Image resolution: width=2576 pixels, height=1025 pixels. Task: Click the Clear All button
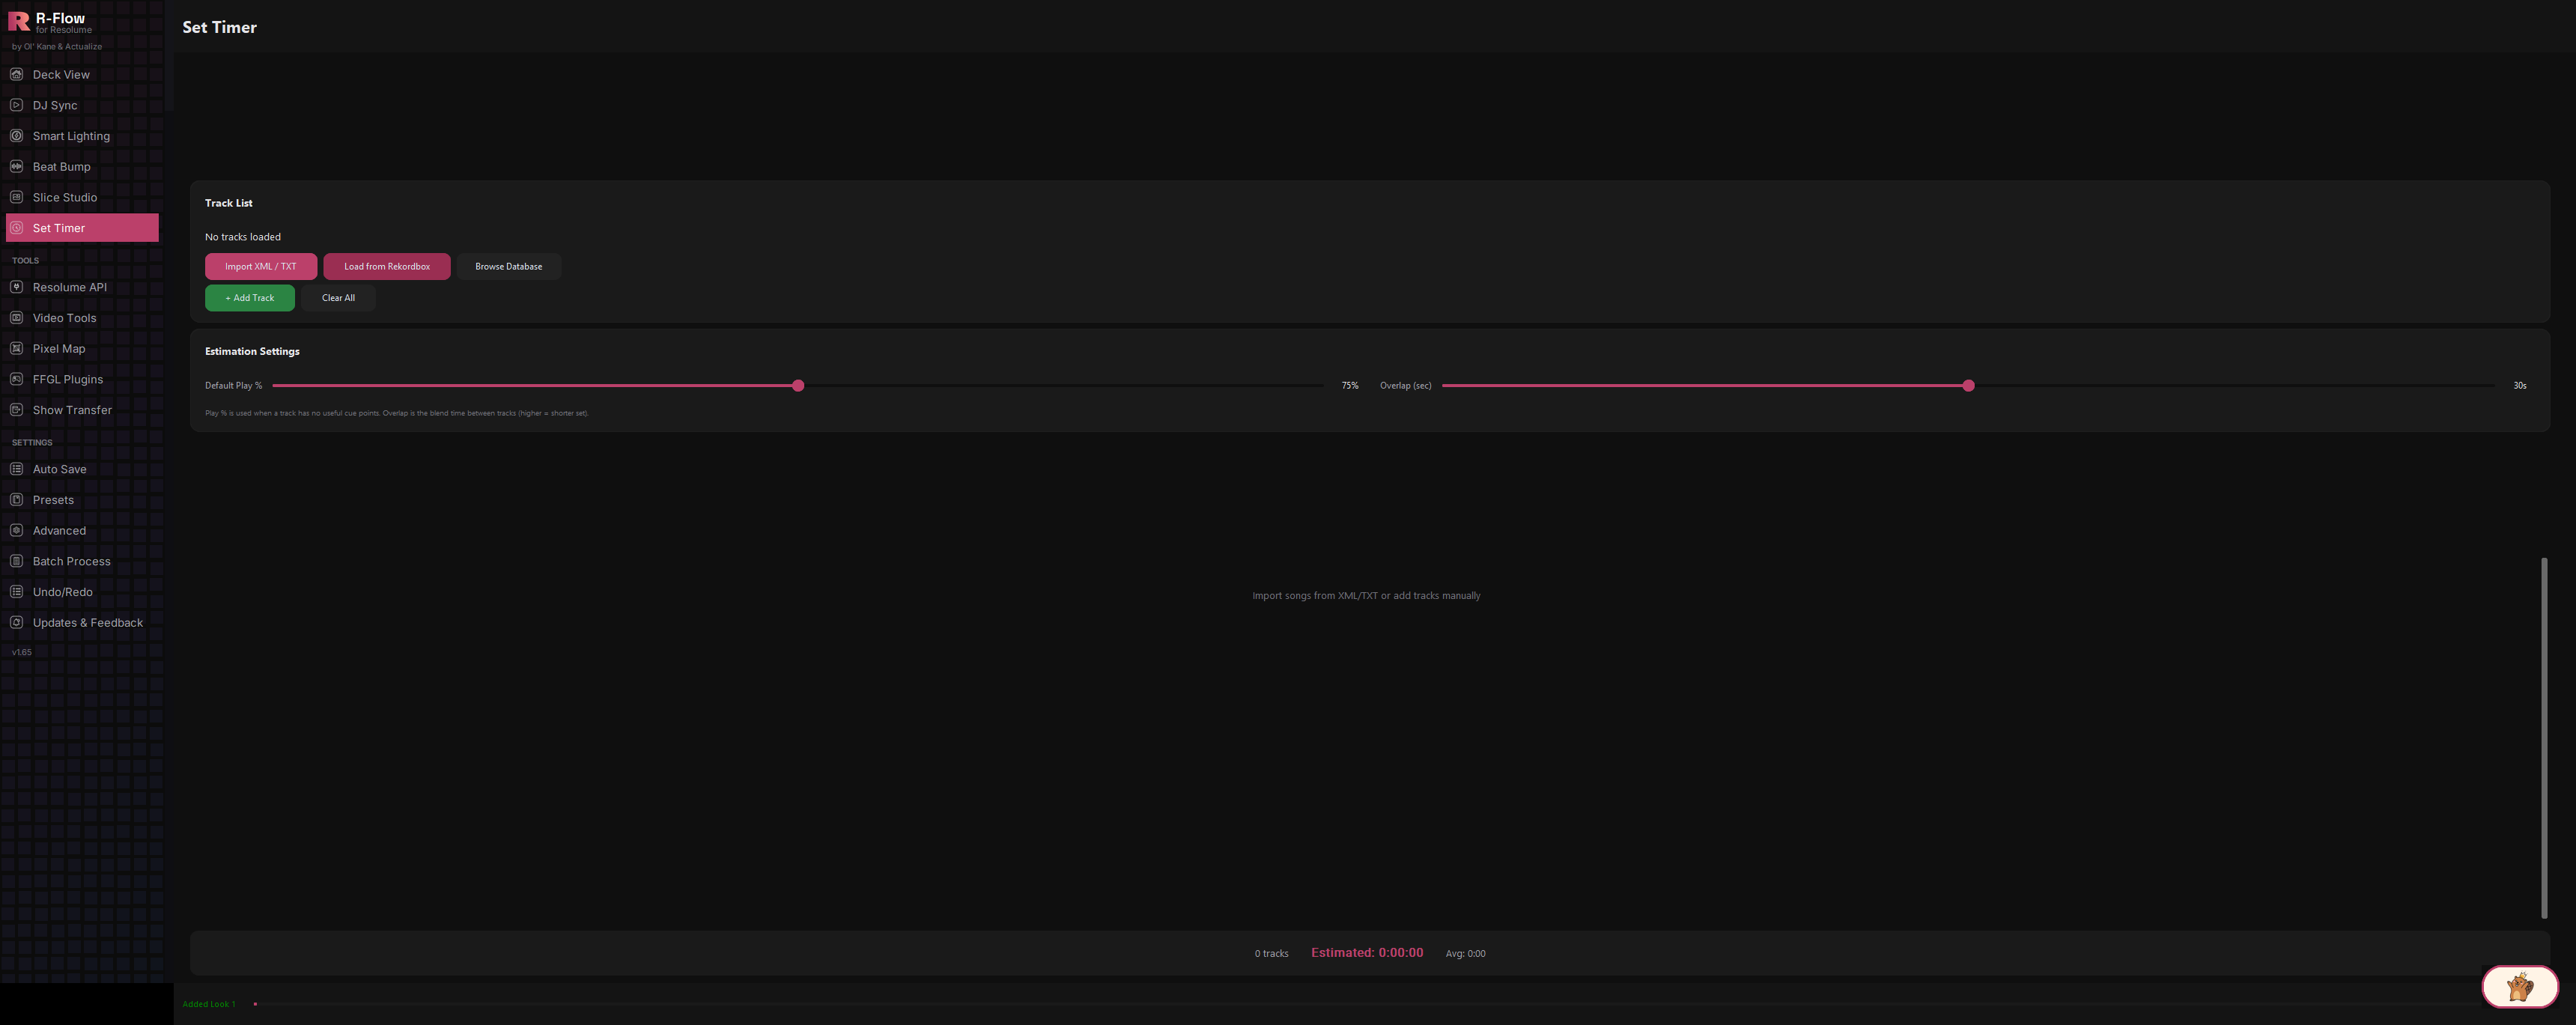pos(338,298)
